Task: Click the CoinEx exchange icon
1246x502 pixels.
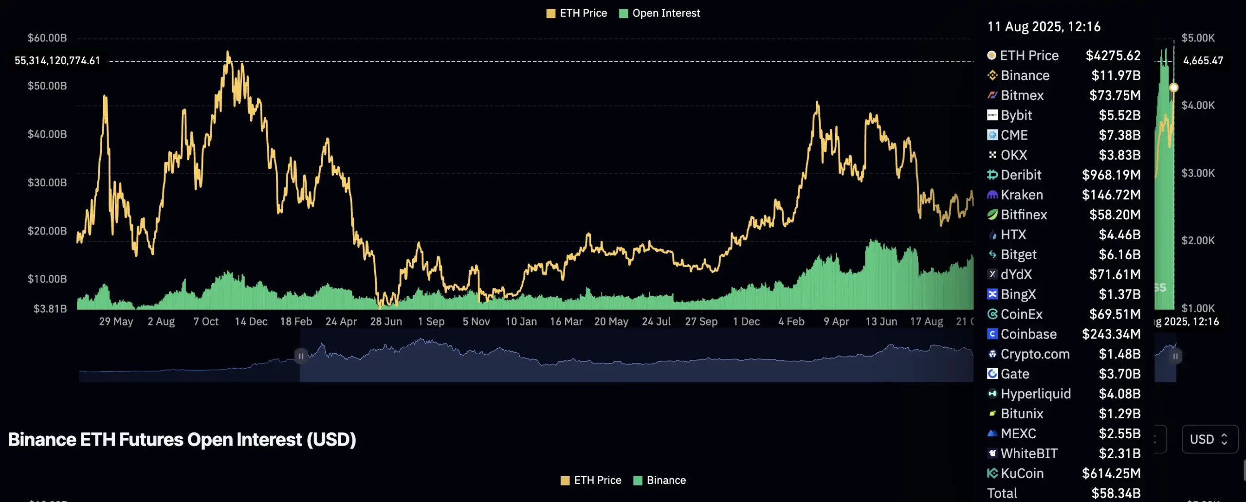Action: (992, 314)
